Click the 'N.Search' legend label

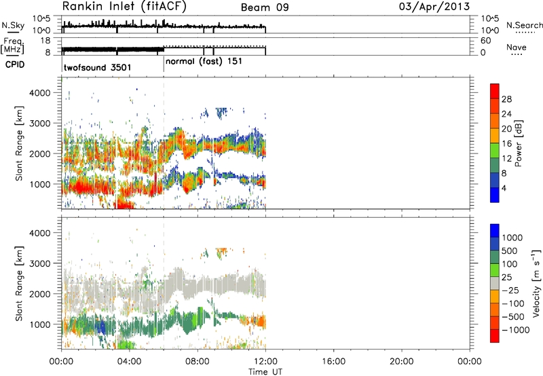pyautogui.click(x=525, y=25)
